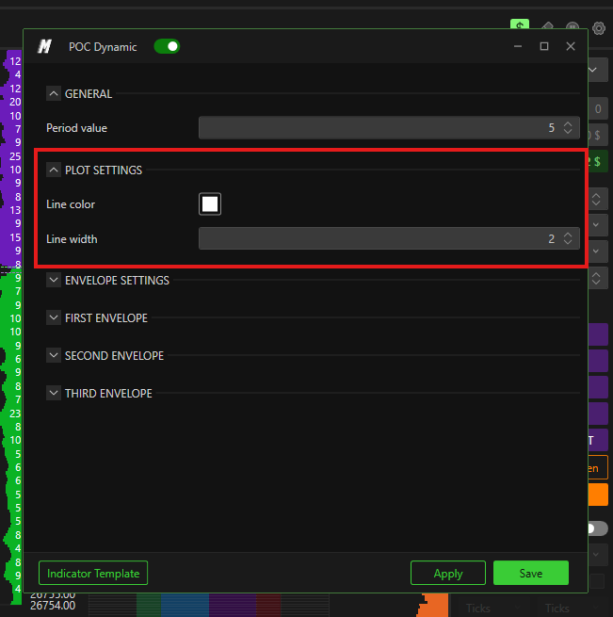Screen dimensions: 613x617
Task: Toggle the switch in the background panel
Action: pyautogui.click(x=598, y=528)
